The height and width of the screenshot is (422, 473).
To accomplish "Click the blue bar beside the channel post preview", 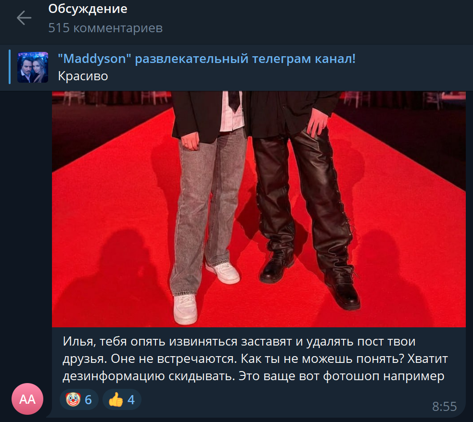I will click(10, 67).
